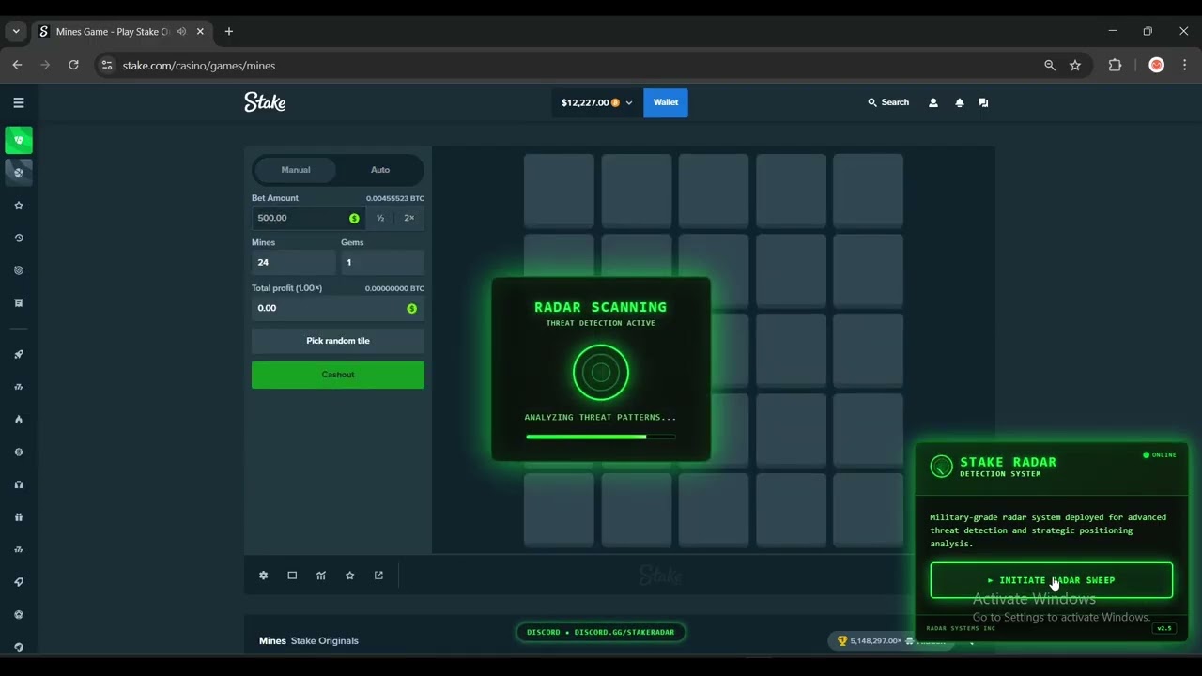Viewport: 1202px width, 676px height.
Task: Click Pick random tile
Action: pyautogui.click(x=338, y=341)
